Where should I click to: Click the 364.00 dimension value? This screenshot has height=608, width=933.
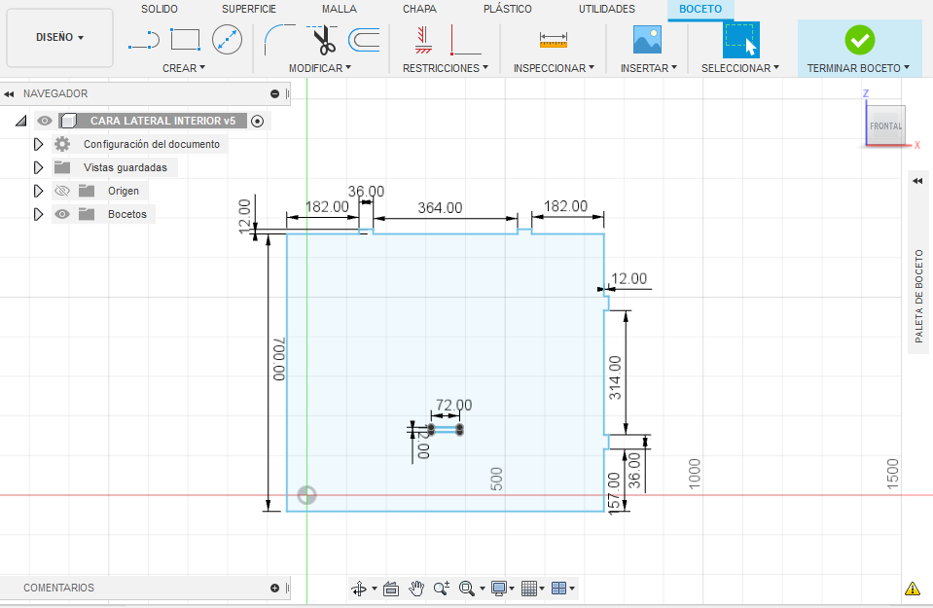(440, 207)
